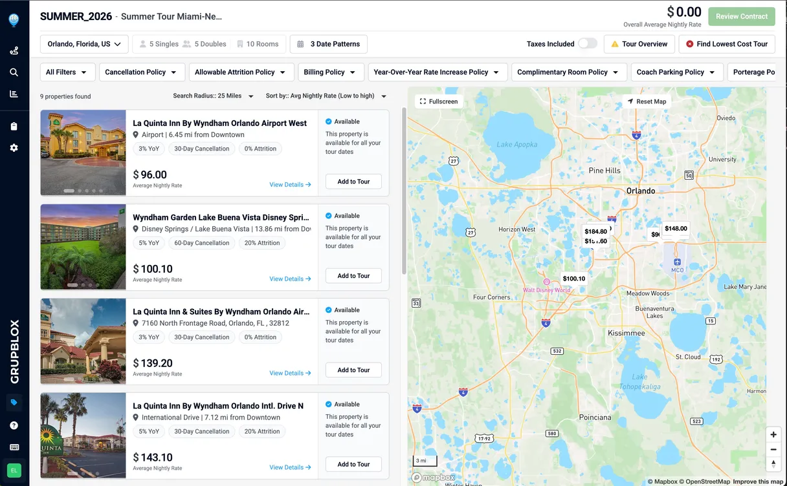This screenshot has width=787, height=486.
Task: Edit the 10 Rooms count
Action: 258,44
